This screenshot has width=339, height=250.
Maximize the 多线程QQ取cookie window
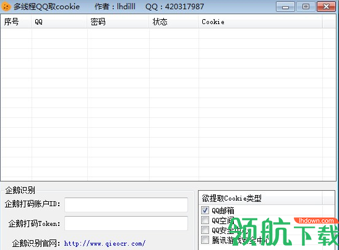click(x=306, y=7)
